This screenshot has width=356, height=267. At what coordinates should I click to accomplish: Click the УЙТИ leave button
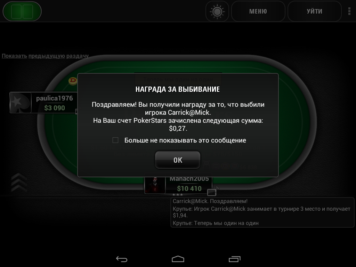[x=314, y=11]
